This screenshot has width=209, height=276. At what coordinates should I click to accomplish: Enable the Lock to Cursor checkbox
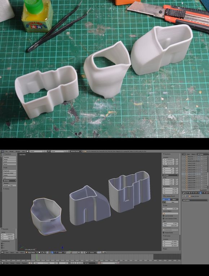click(x=164, y=216)
